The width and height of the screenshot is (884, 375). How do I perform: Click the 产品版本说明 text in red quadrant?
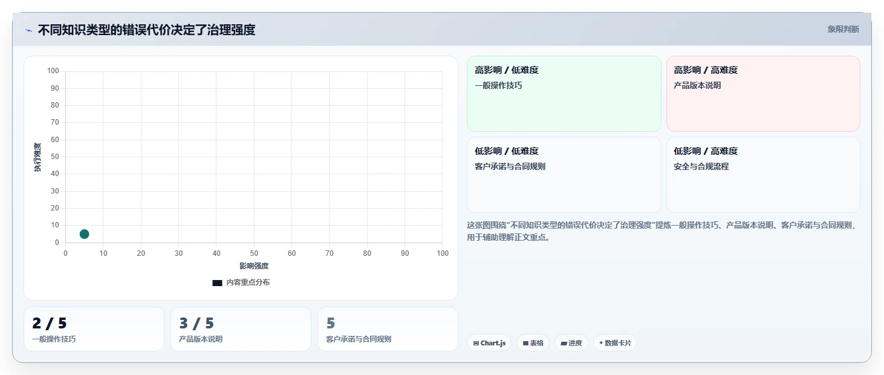(x=697, y=85)
